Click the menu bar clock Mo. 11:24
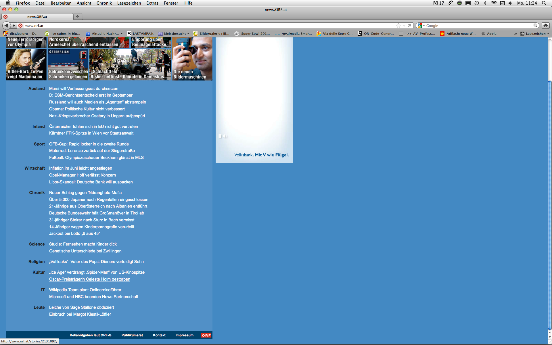Viewport: 552px width, 345px height. [x=527, y=3]
